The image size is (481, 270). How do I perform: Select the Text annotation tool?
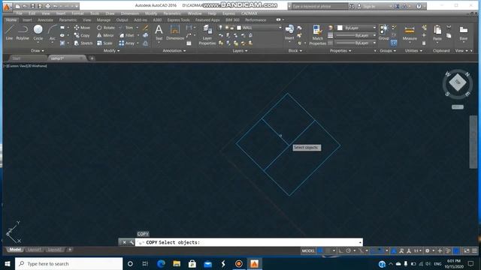(159, 32)
